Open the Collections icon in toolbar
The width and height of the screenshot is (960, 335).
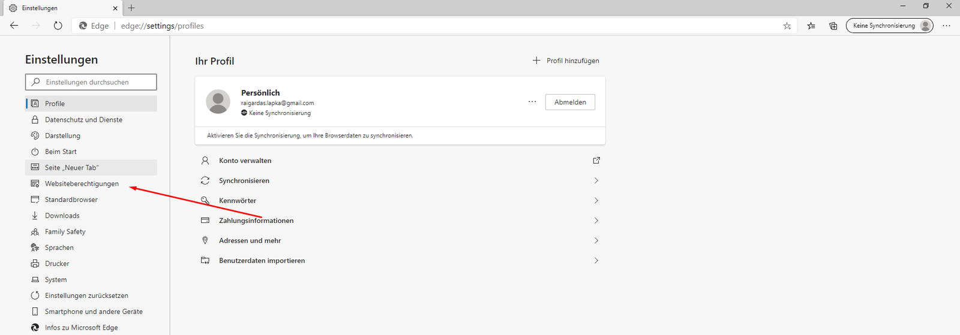tap(833, 26)
